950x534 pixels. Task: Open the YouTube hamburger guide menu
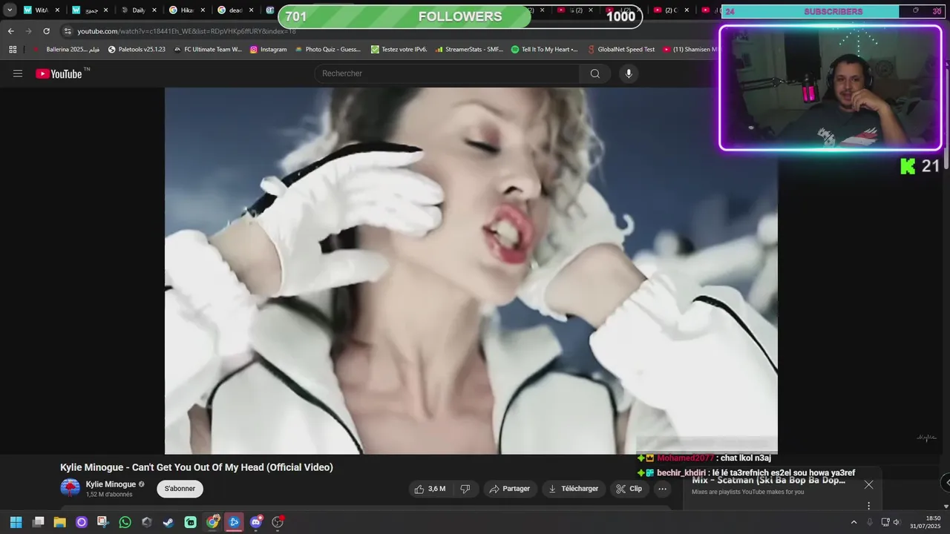pyautogui.click(x=18, y=73)
